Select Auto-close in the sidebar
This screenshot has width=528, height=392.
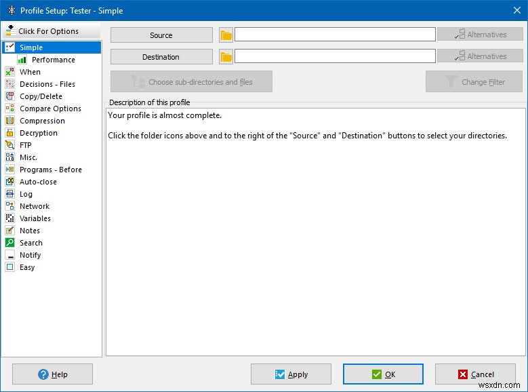coord(38,182)
